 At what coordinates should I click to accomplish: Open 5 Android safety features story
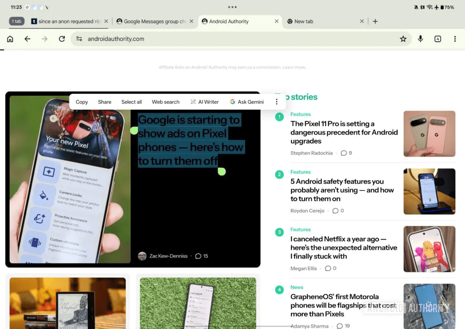342,190
